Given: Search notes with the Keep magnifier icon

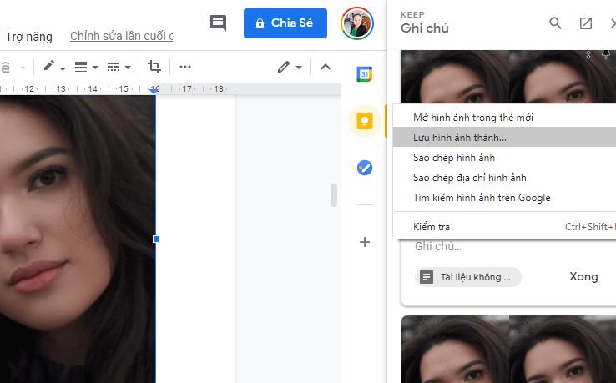Looking at the screenshot, I should (555, 23).
